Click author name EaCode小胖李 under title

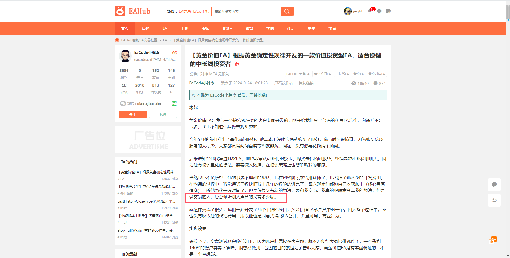point(202,83)
